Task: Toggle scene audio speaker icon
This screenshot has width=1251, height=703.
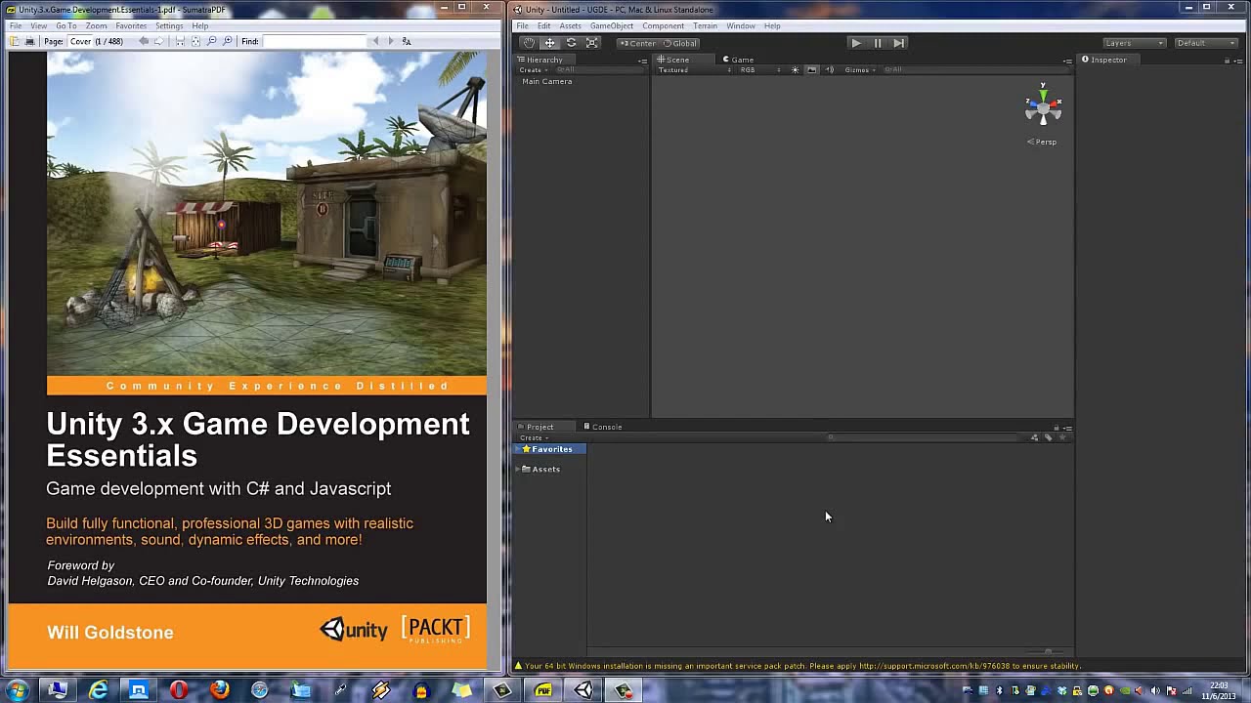Action: click(830, 70)
